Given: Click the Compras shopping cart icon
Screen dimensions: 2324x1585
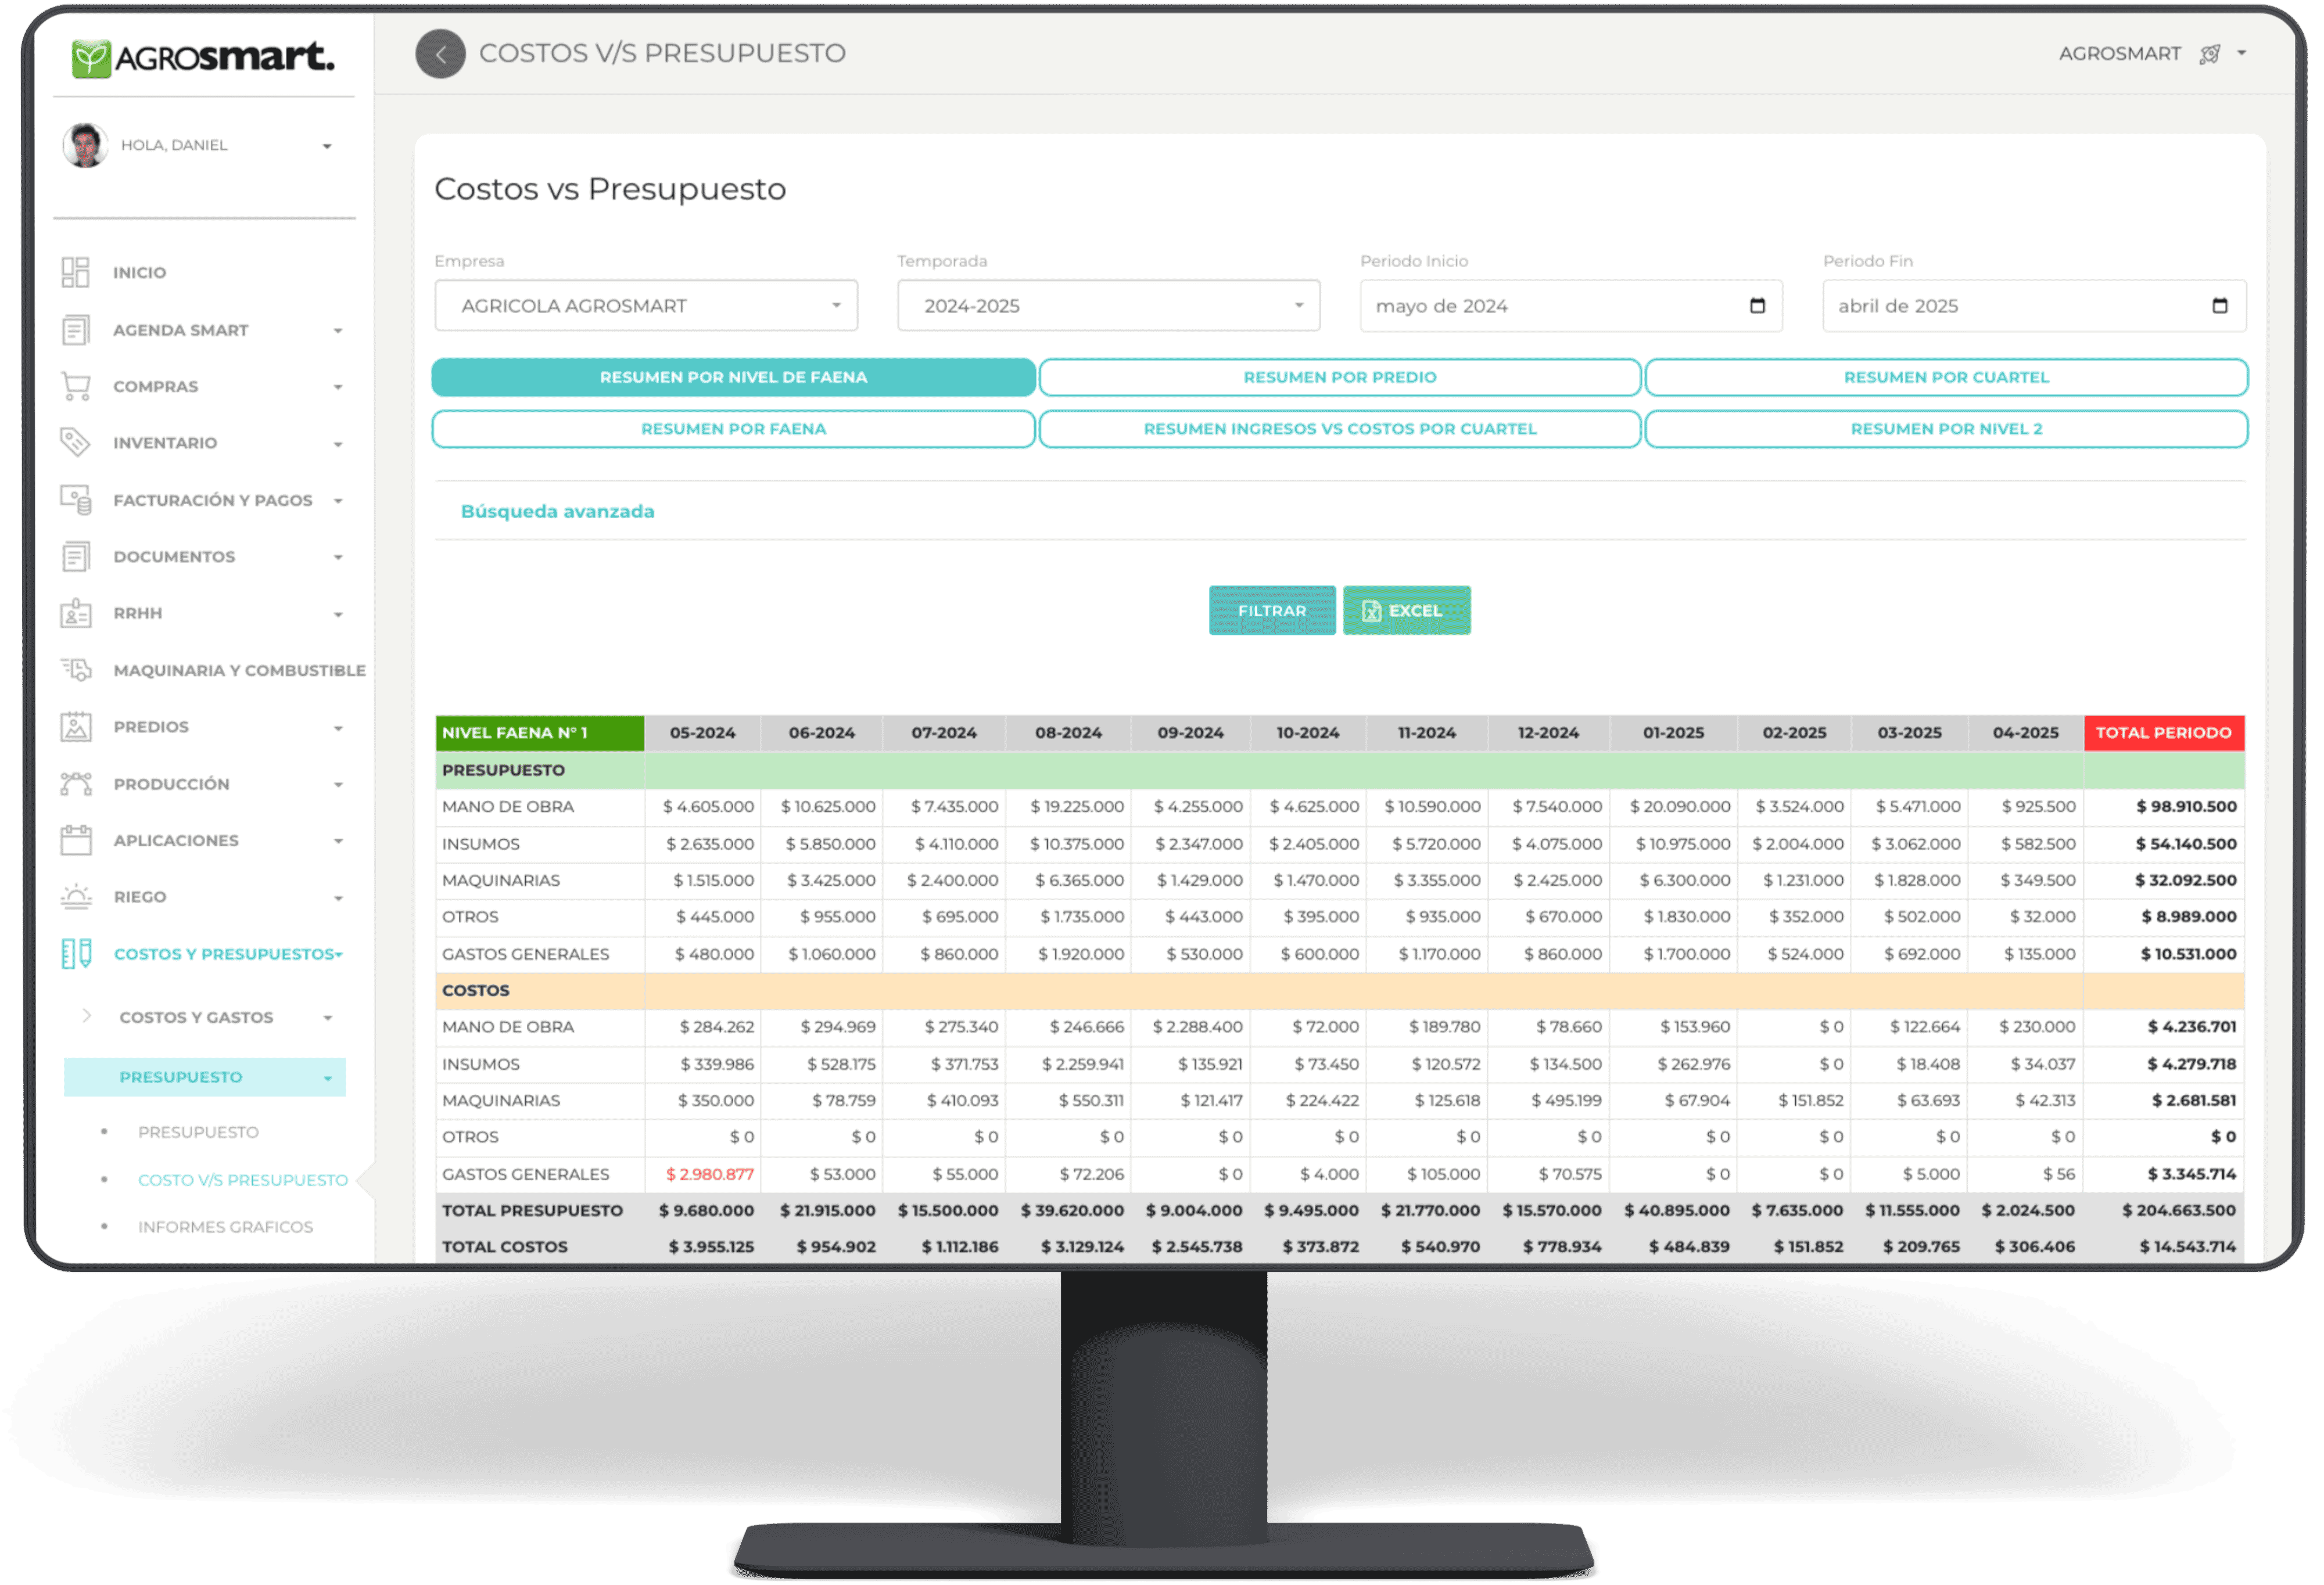Looking at the screenshot, I should [75, 386].
